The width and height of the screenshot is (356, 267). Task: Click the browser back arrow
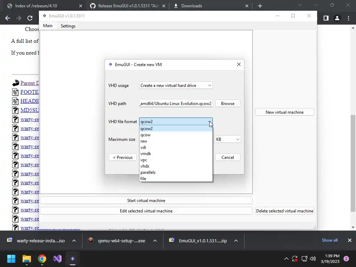pos(8,18)
